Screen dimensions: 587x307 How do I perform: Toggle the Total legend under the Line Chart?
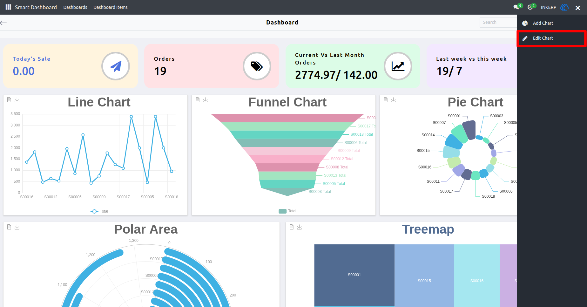[x=99, y=211]
